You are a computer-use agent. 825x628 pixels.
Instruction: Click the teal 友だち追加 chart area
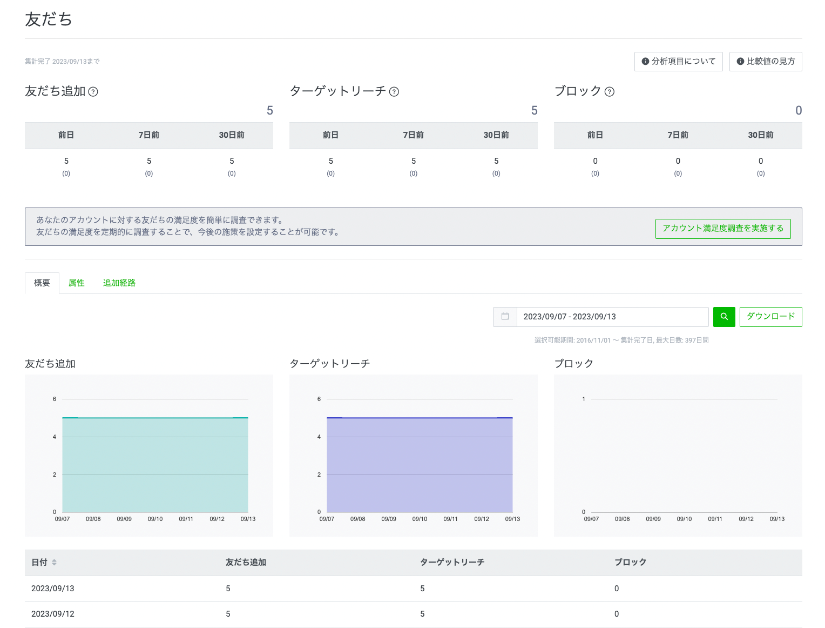[x=155, y=465]
